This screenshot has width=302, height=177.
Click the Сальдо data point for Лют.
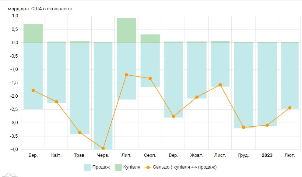290,108
